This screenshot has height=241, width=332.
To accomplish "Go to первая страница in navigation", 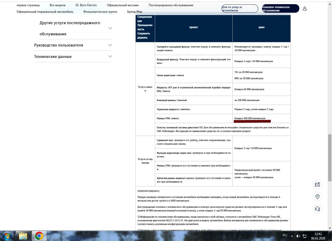I will pyautogui.click(x=28, y=5).
